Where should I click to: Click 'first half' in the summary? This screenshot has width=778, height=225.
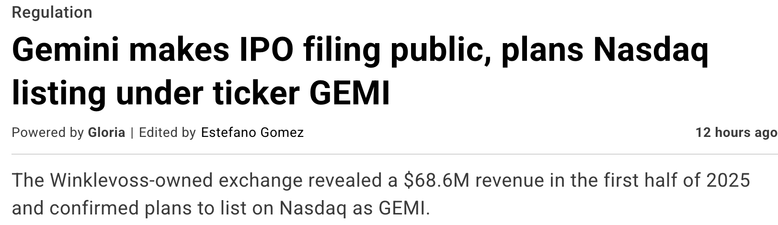[x=646, y=180]
